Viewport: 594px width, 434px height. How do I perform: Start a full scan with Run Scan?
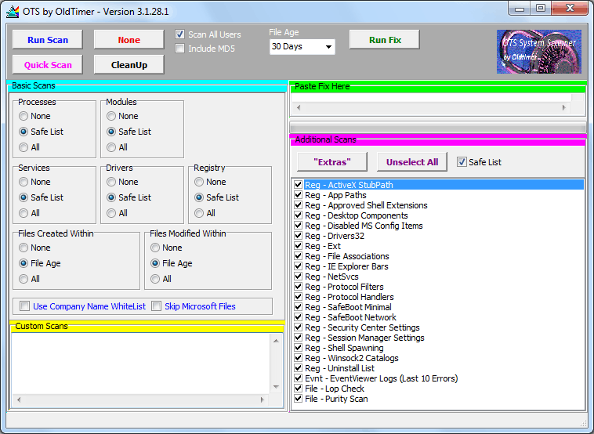pos(48,40)
